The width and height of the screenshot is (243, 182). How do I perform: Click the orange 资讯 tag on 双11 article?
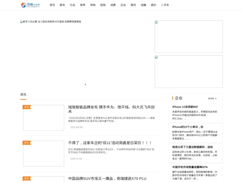tap(27, 143)
